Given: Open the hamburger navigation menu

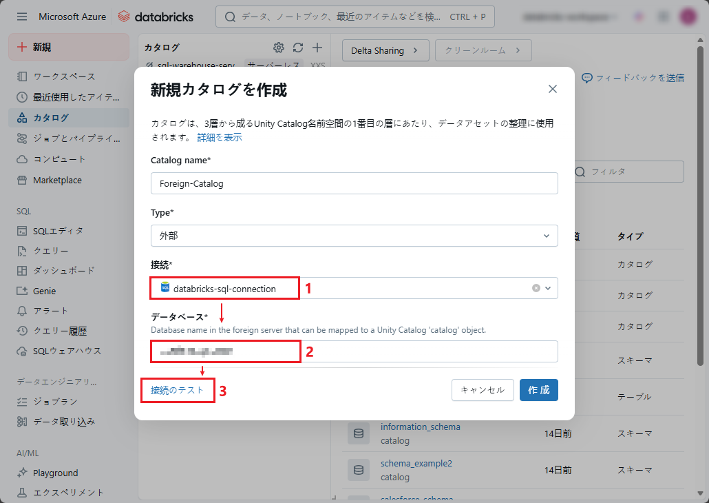Looking at the screenshot, I should (x=22, y=17).
